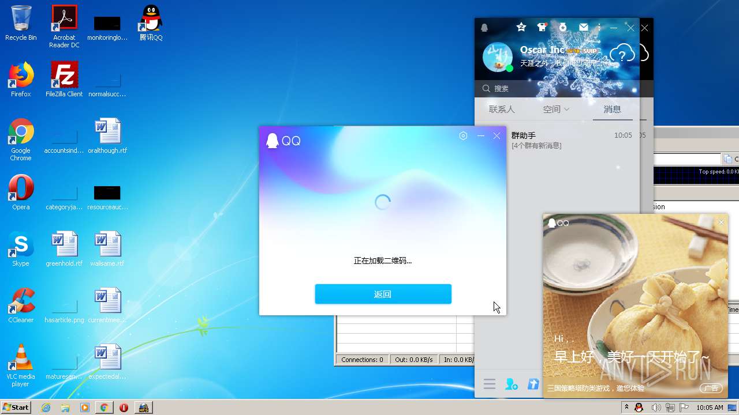Screen dimensions: 739x415
Task: Open settings gear in QQ login dialog
Action: [x=463, y=136]
